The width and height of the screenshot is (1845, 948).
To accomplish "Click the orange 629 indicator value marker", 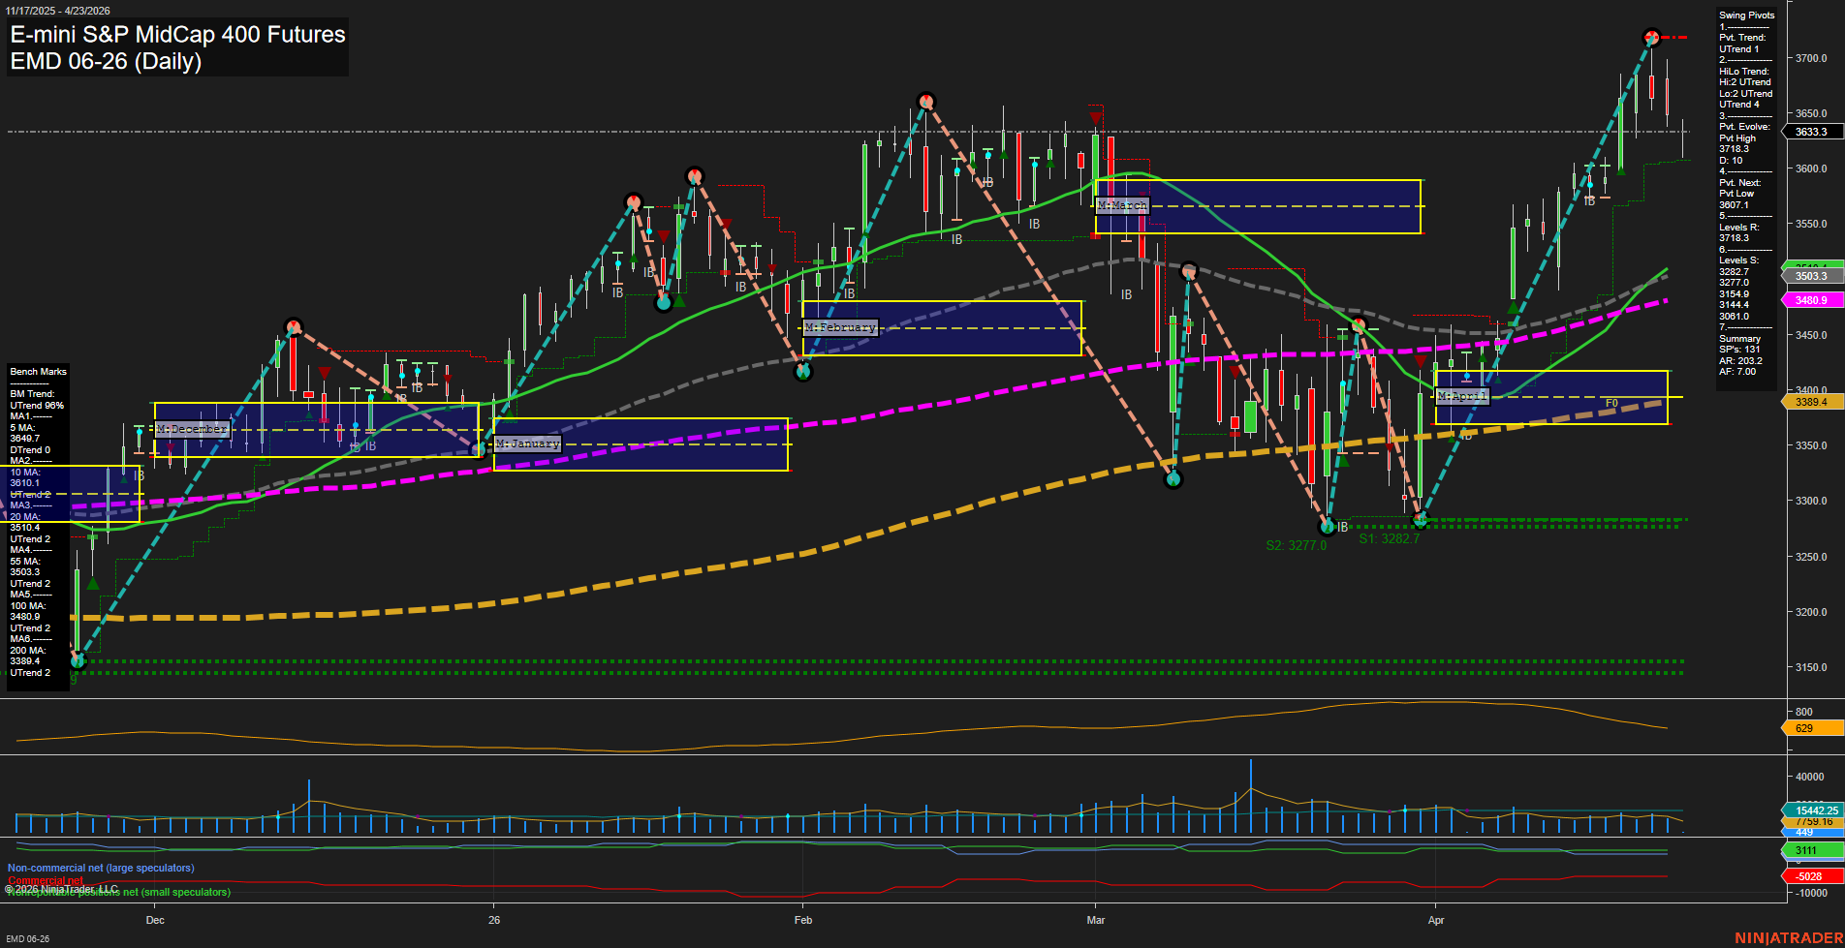I will [1816, 727].
